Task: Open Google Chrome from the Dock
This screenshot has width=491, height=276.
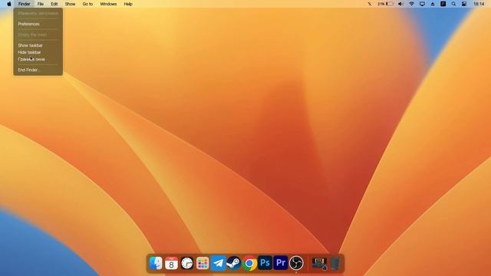Action: [249, 263]
